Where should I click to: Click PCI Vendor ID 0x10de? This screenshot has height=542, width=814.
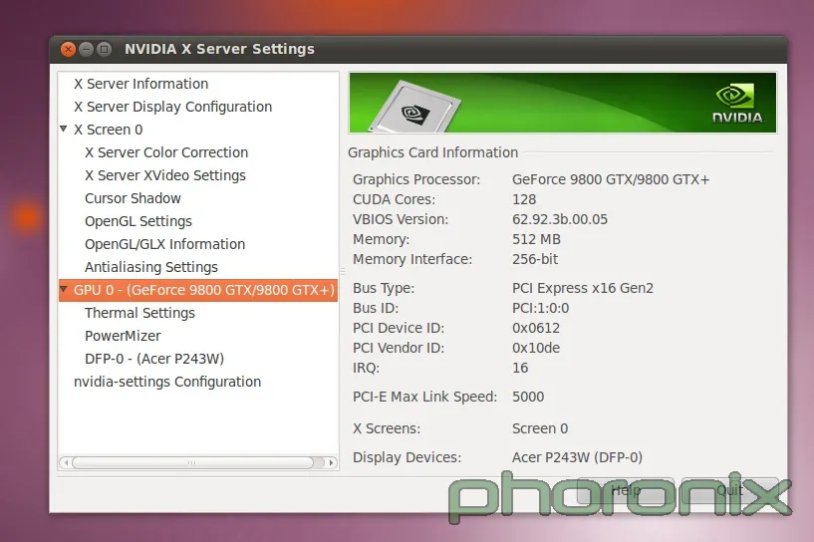click(x=536, y=348)
